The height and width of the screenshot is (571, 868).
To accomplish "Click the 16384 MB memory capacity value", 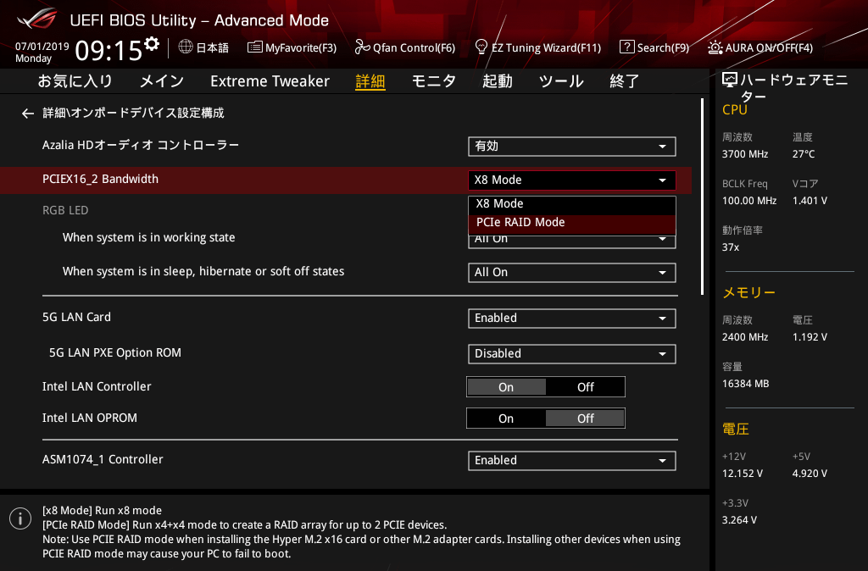I will coord(745,384).
